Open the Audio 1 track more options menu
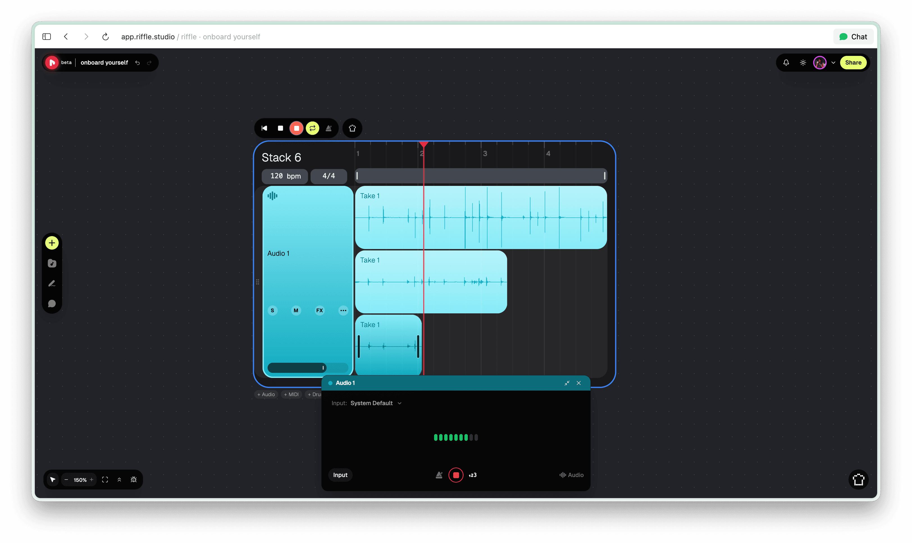912x543 pixels. click(x=343, y=310)
